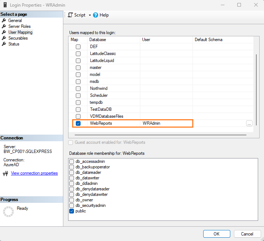
Task: Select the Northwind database name
Action: pos(98,88)
